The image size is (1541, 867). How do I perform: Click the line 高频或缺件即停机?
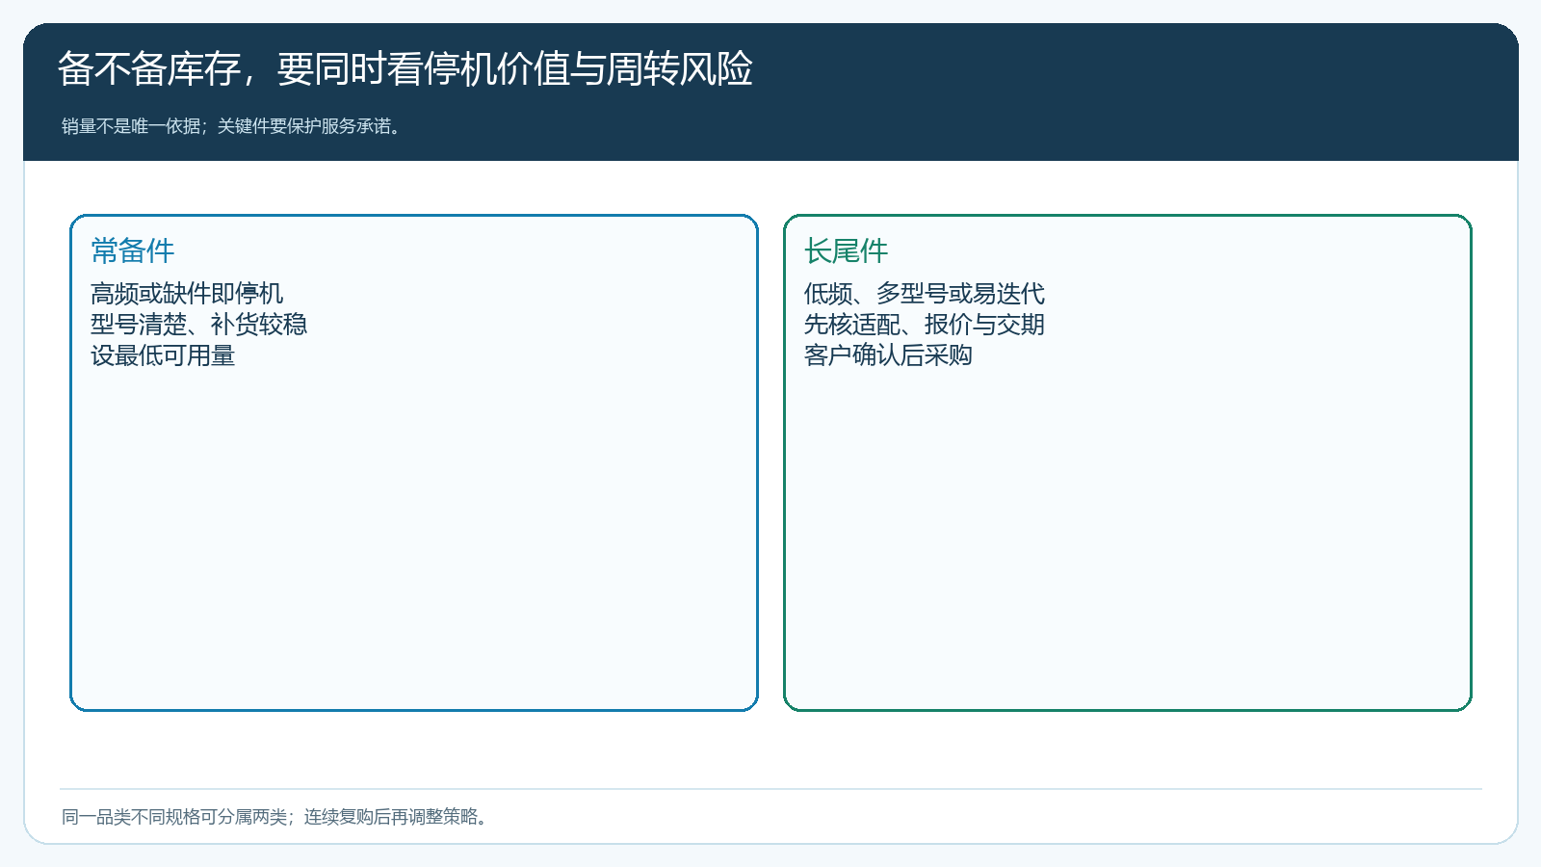(x=187, y=293)
